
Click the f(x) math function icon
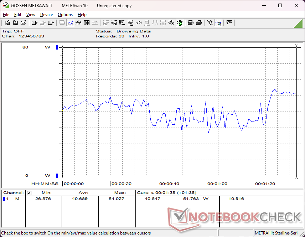[139, 23]
